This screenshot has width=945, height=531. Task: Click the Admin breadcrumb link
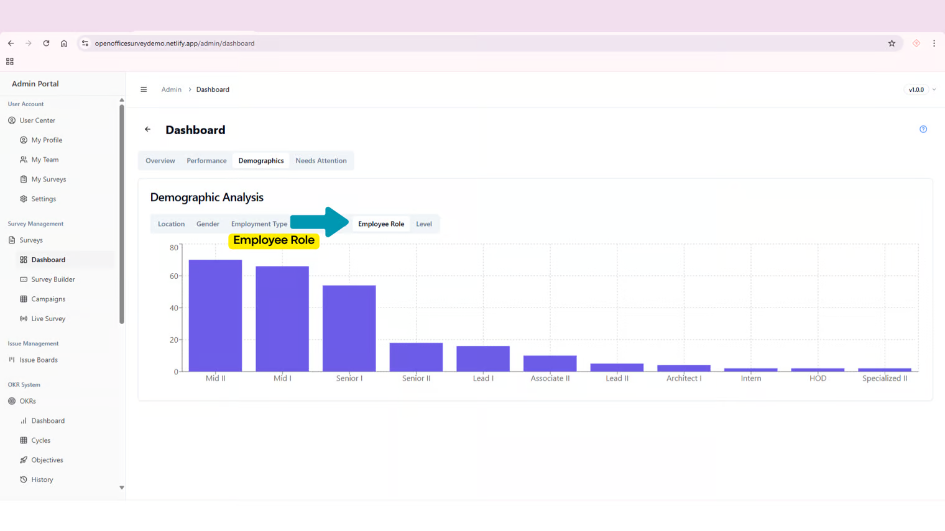171,89
